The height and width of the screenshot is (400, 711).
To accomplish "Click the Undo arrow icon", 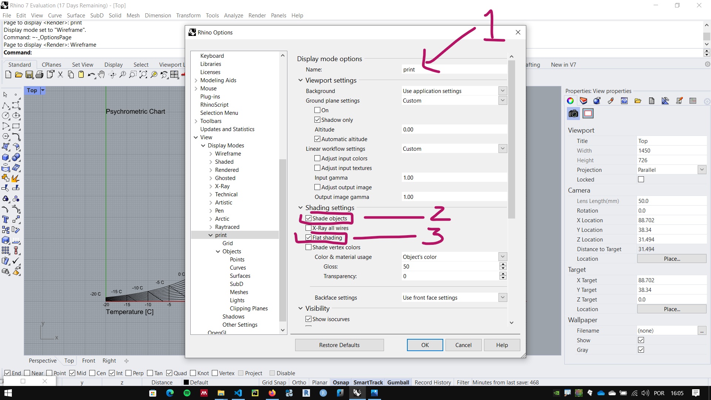I will (x=91, y=75).
